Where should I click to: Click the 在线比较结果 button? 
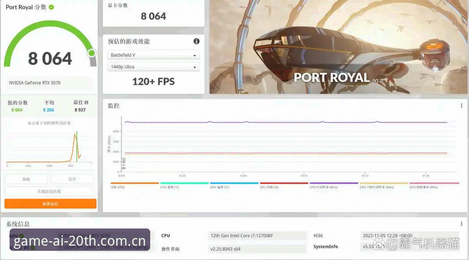(x=49, y=191)
